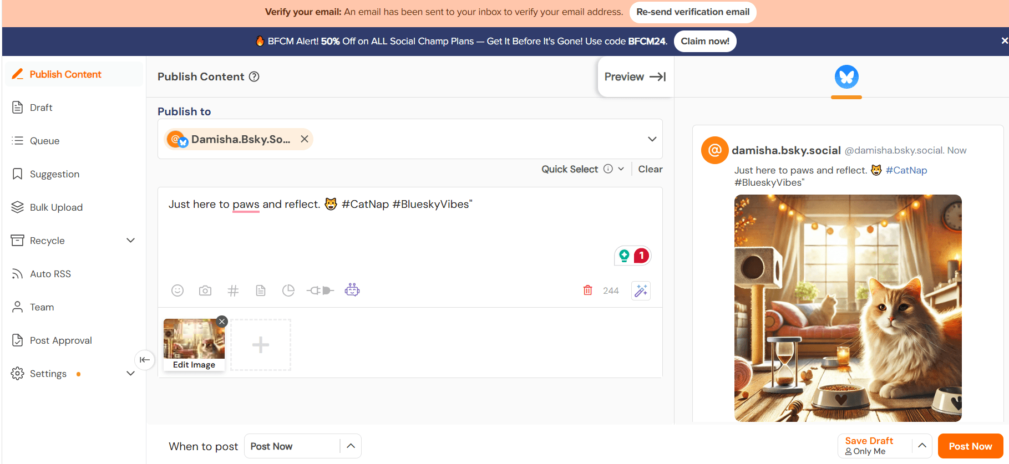Screen dimensions: 1009x464
Task: Click Clear to deselect accounts
Action: tap(650, 169)
